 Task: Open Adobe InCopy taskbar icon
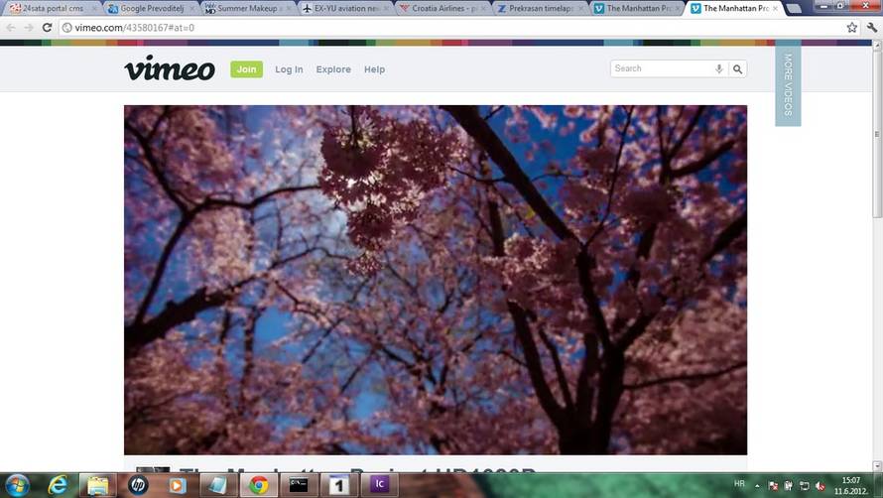380,484
